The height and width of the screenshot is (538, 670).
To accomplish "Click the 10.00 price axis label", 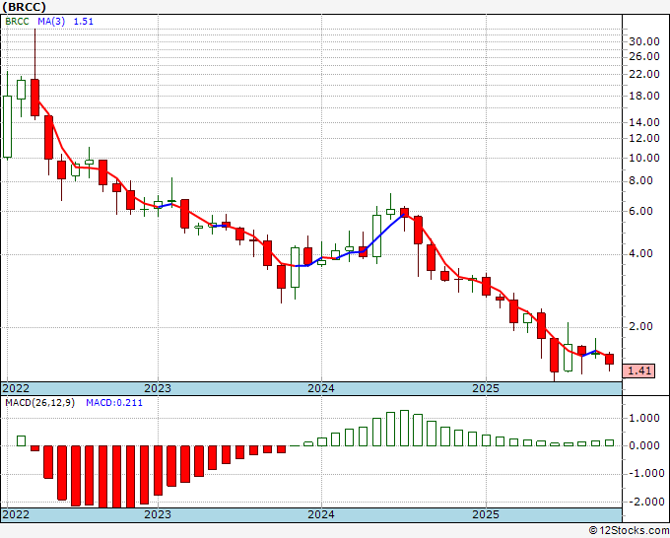I will pos(644,158).
